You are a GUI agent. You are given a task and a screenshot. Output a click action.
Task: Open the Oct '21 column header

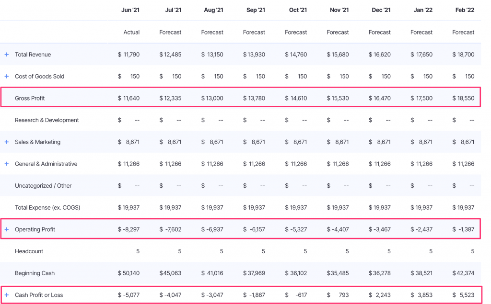click(x=298, y=10)
